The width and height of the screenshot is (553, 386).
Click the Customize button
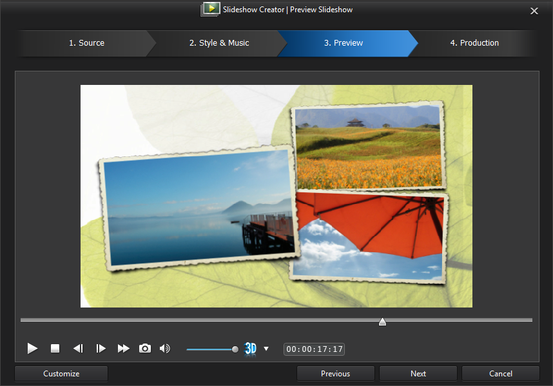click(61, 374)
